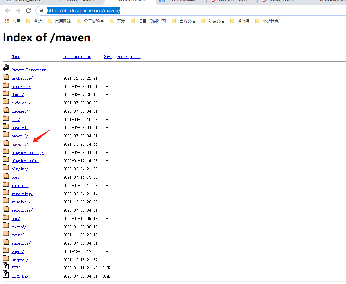
Task: Open the 小蓝管家 bookmarks folder
Action: point(267,21)
